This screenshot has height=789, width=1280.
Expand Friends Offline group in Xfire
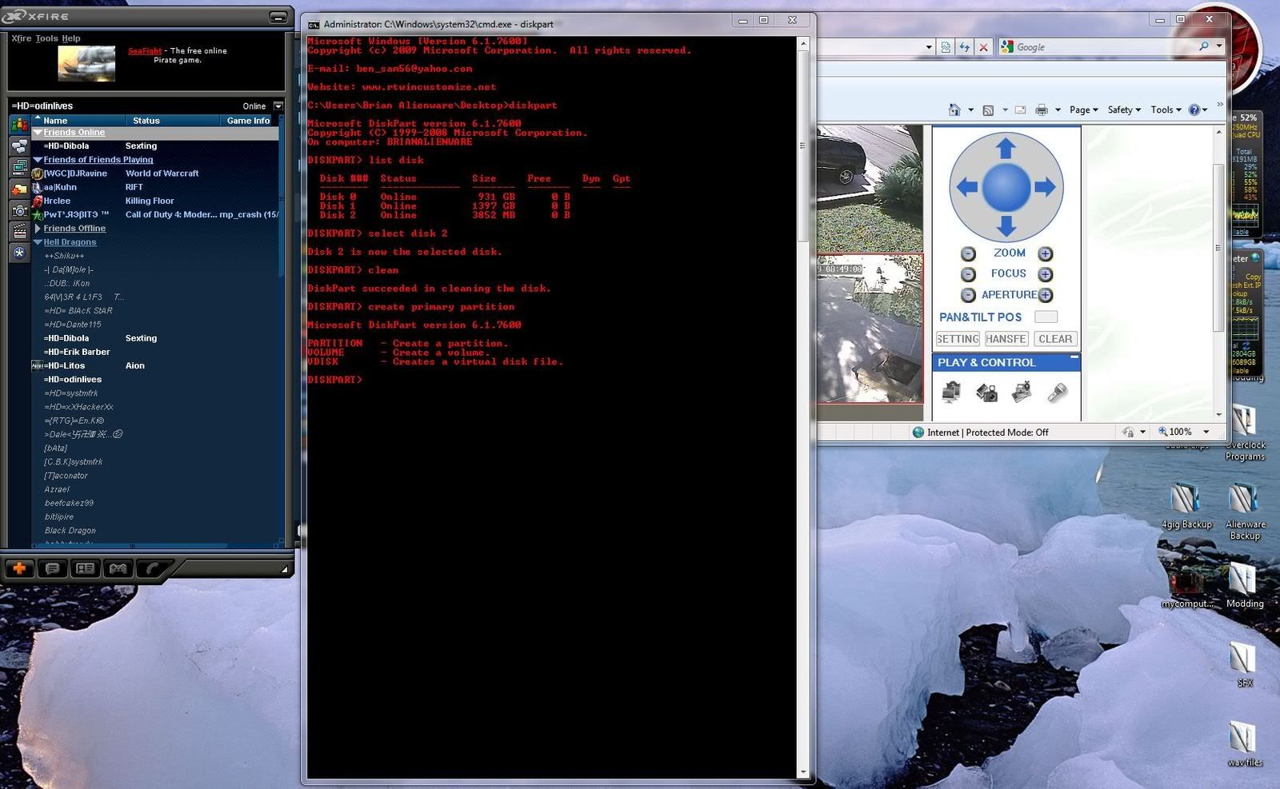click(x=38, y=229)
